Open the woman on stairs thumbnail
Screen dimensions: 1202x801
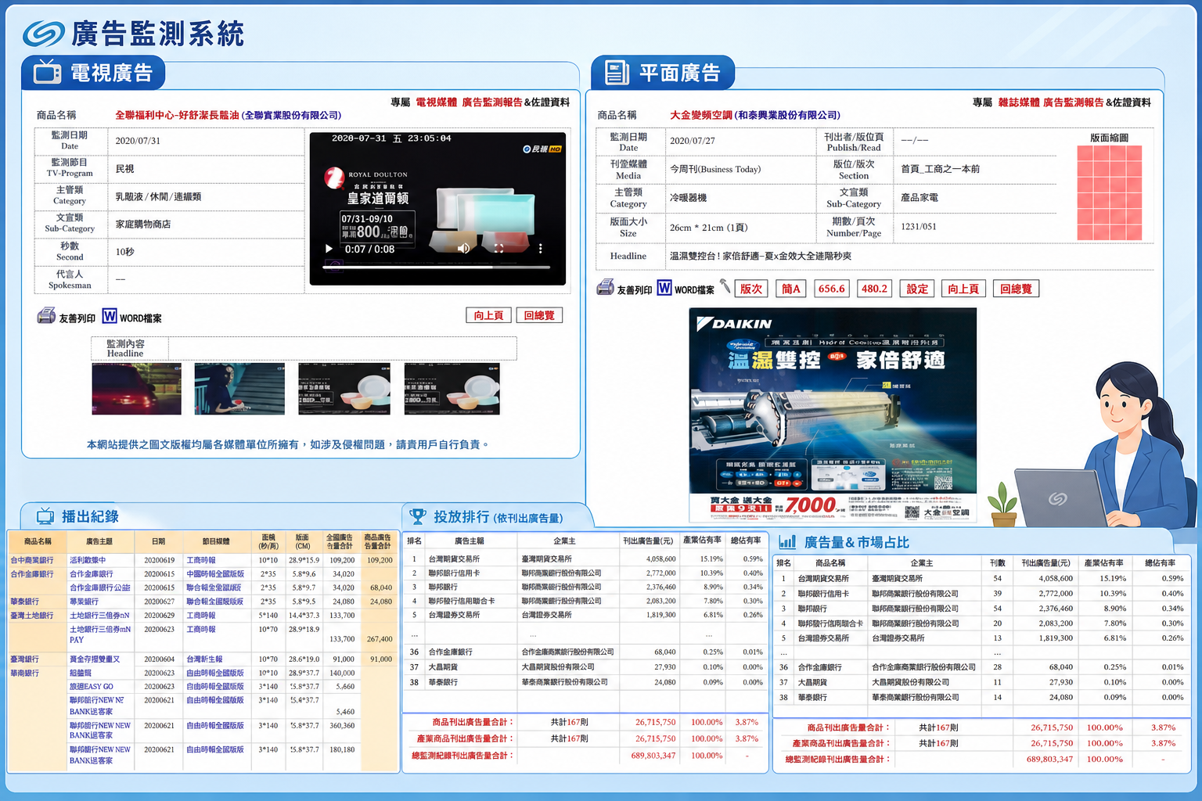tap(239, 389)
